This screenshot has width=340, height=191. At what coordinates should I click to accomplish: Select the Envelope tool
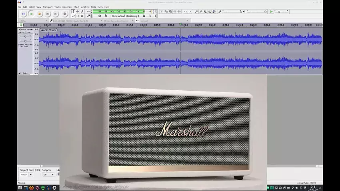point(78,12)
